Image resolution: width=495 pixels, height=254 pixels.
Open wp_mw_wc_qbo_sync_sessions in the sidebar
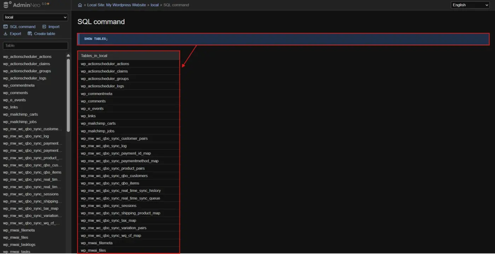[x=31, y=194]
